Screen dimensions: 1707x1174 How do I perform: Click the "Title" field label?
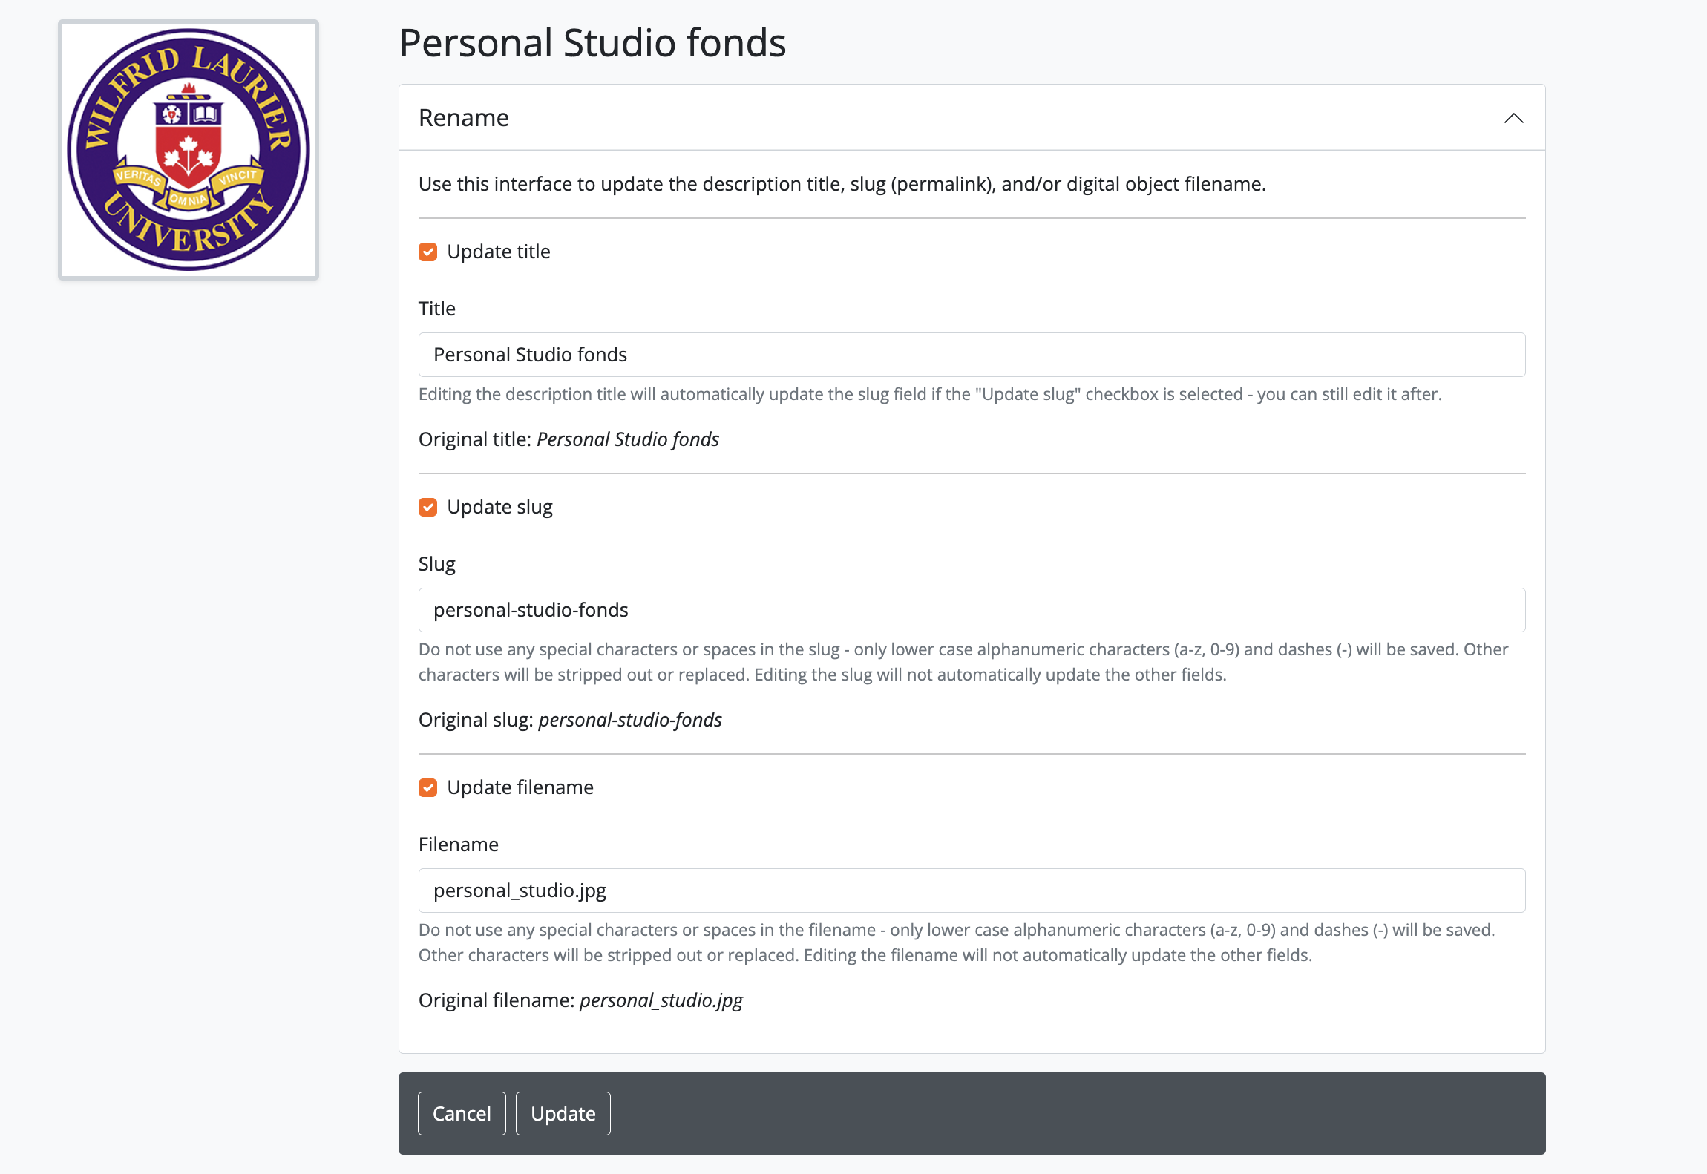437,309
